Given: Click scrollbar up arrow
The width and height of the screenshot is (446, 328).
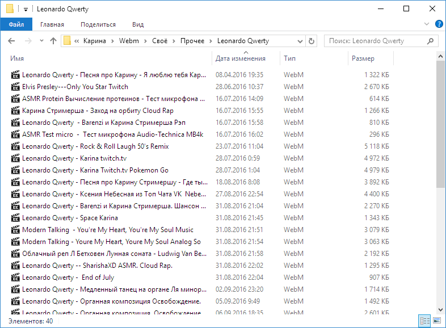Looking at the screenshot, I should tap(440, 56).
